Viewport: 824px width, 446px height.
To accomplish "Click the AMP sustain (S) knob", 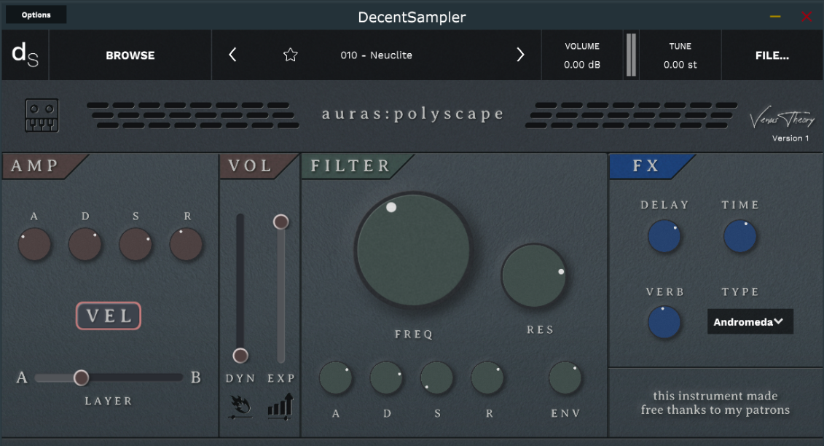I will (136, 245).
